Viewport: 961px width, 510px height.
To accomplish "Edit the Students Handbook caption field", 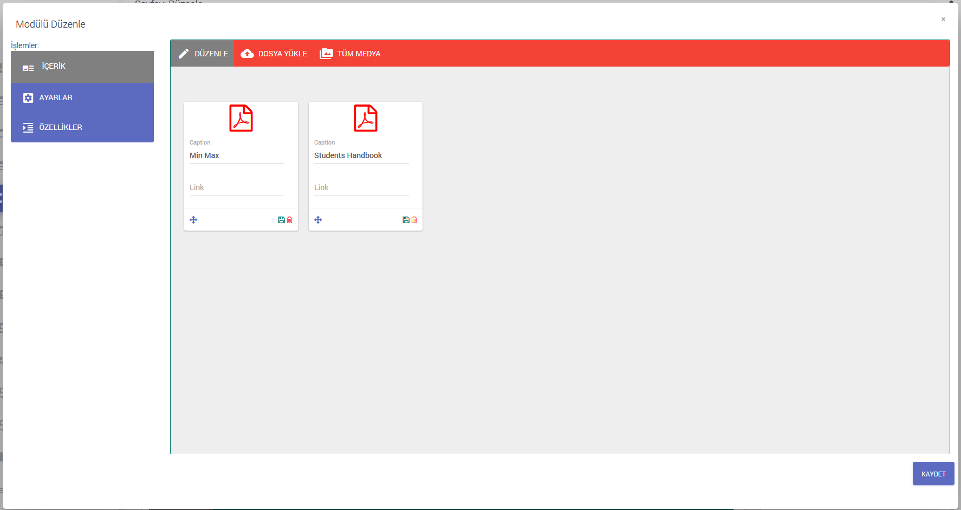I will 361,155.
